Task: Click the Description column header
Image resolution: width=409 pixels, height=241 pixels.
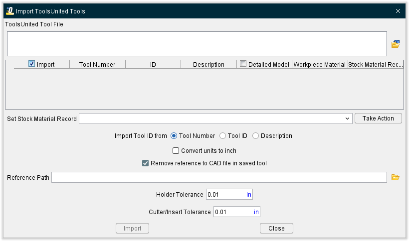Action: pyautogui.click(x=208, y=65)
